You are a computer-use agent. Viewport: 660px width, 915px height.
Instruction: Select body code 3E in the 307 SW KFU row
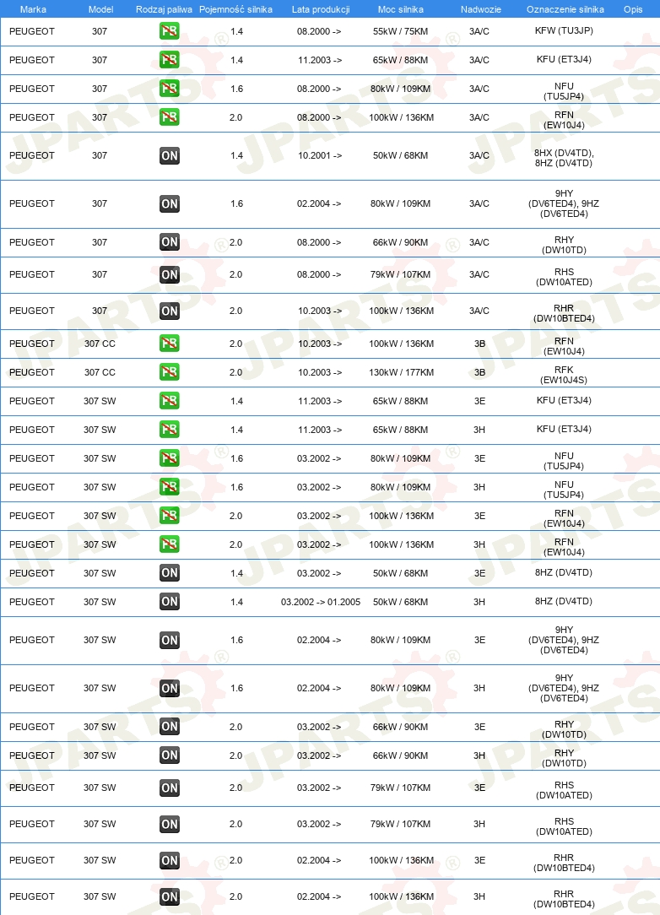(479, 401)
